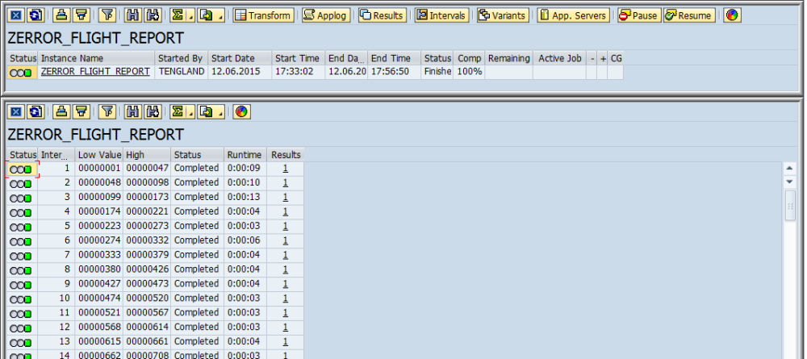Click the color wheel icon next to Resume

click(x=732, y=15)
